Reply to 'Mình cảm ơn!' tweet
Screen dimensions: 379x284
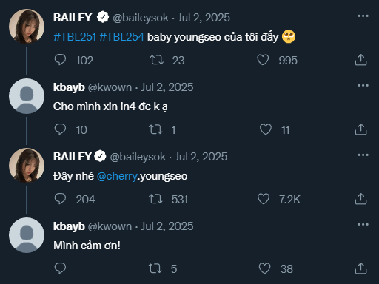(60, 268)
